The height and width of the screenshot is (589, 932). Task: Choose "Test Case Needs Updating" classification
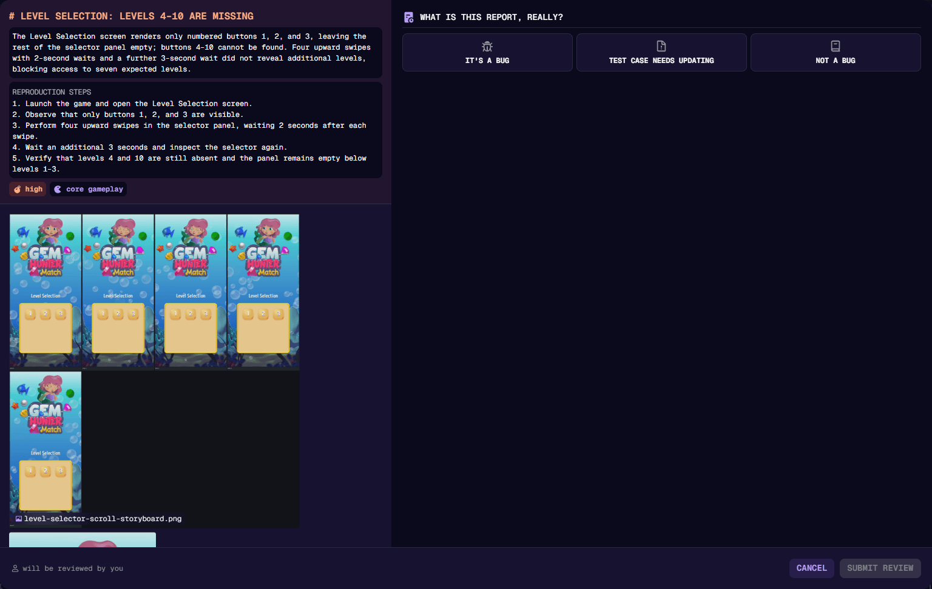point(661,53)
